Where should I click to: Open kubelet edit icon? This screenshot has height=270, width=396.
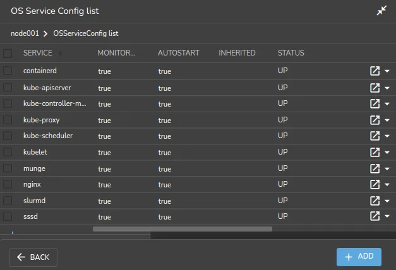375,152
